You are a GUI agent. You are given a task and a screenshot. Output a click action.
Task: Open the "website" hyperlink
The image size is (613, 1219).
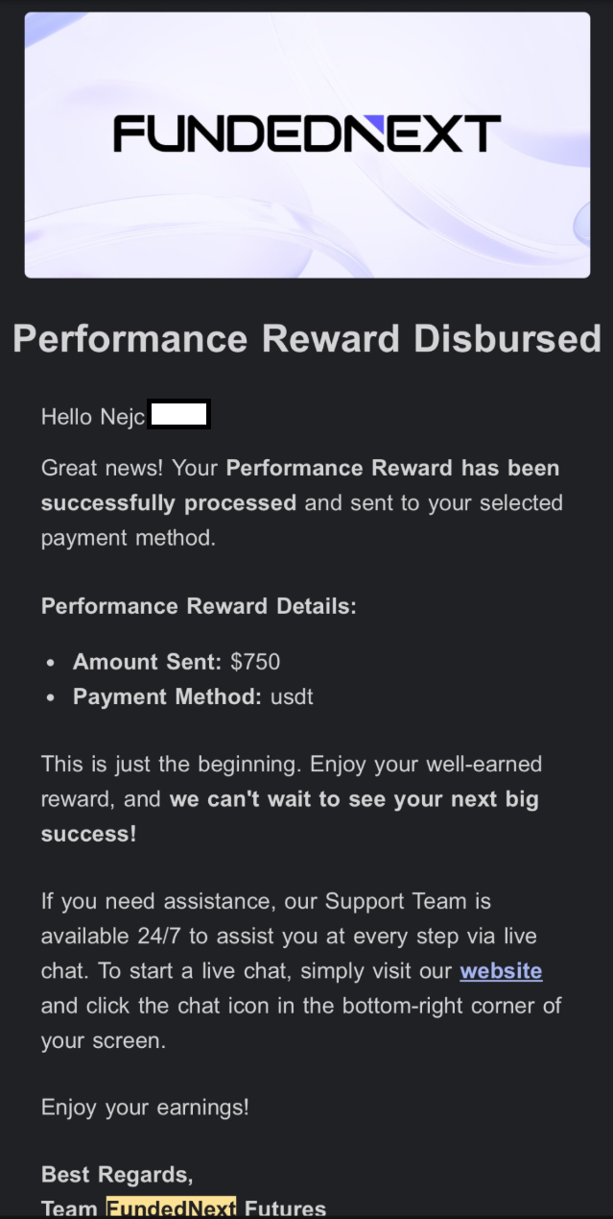(501, 971)
